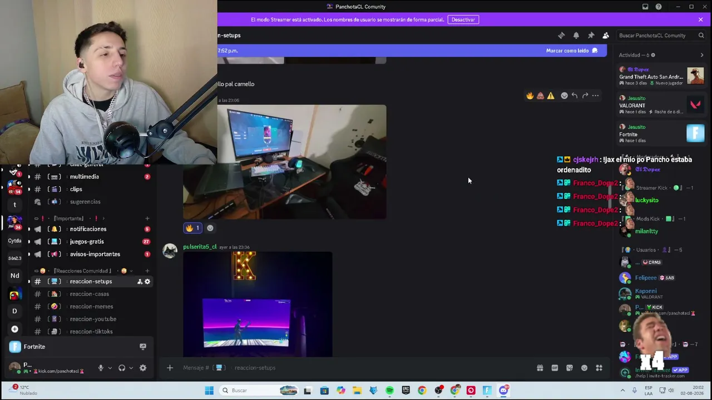Image resolution: width=712 pixels, height=400 pixels.
Task: Open the Threads icon in channel header
Action: (561, 36)
